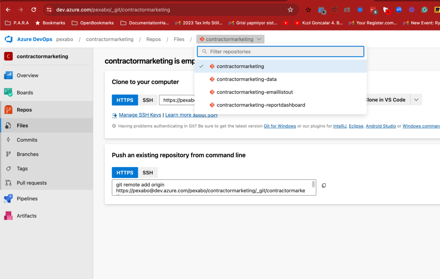
Task: Select the contractormarketing-reportdashboard repository
Action: click(281, 105)
